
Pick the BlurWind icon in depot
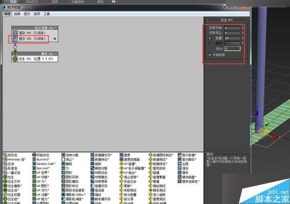tap(34, 159)
